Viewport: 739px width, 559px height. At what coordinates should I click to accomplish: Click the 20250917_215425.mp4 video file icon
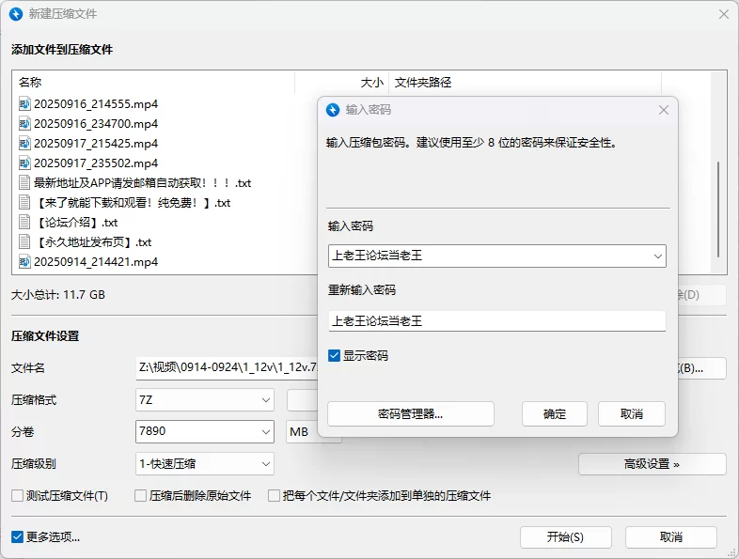24,144
